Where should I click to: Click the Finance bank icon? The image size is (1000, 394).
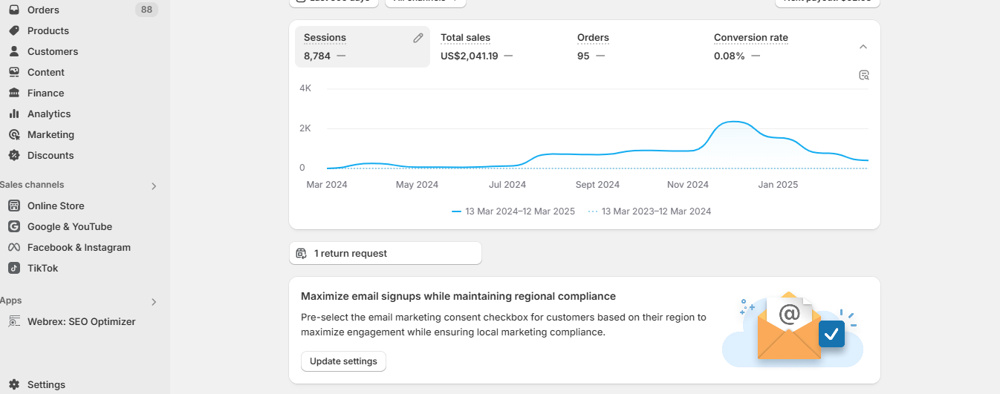coord(13,93)
